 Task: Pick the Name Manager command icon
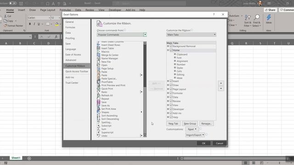pyautogui.click(x=98, y=58)
